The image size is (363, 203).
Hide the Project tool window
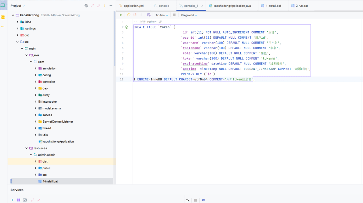111,6
